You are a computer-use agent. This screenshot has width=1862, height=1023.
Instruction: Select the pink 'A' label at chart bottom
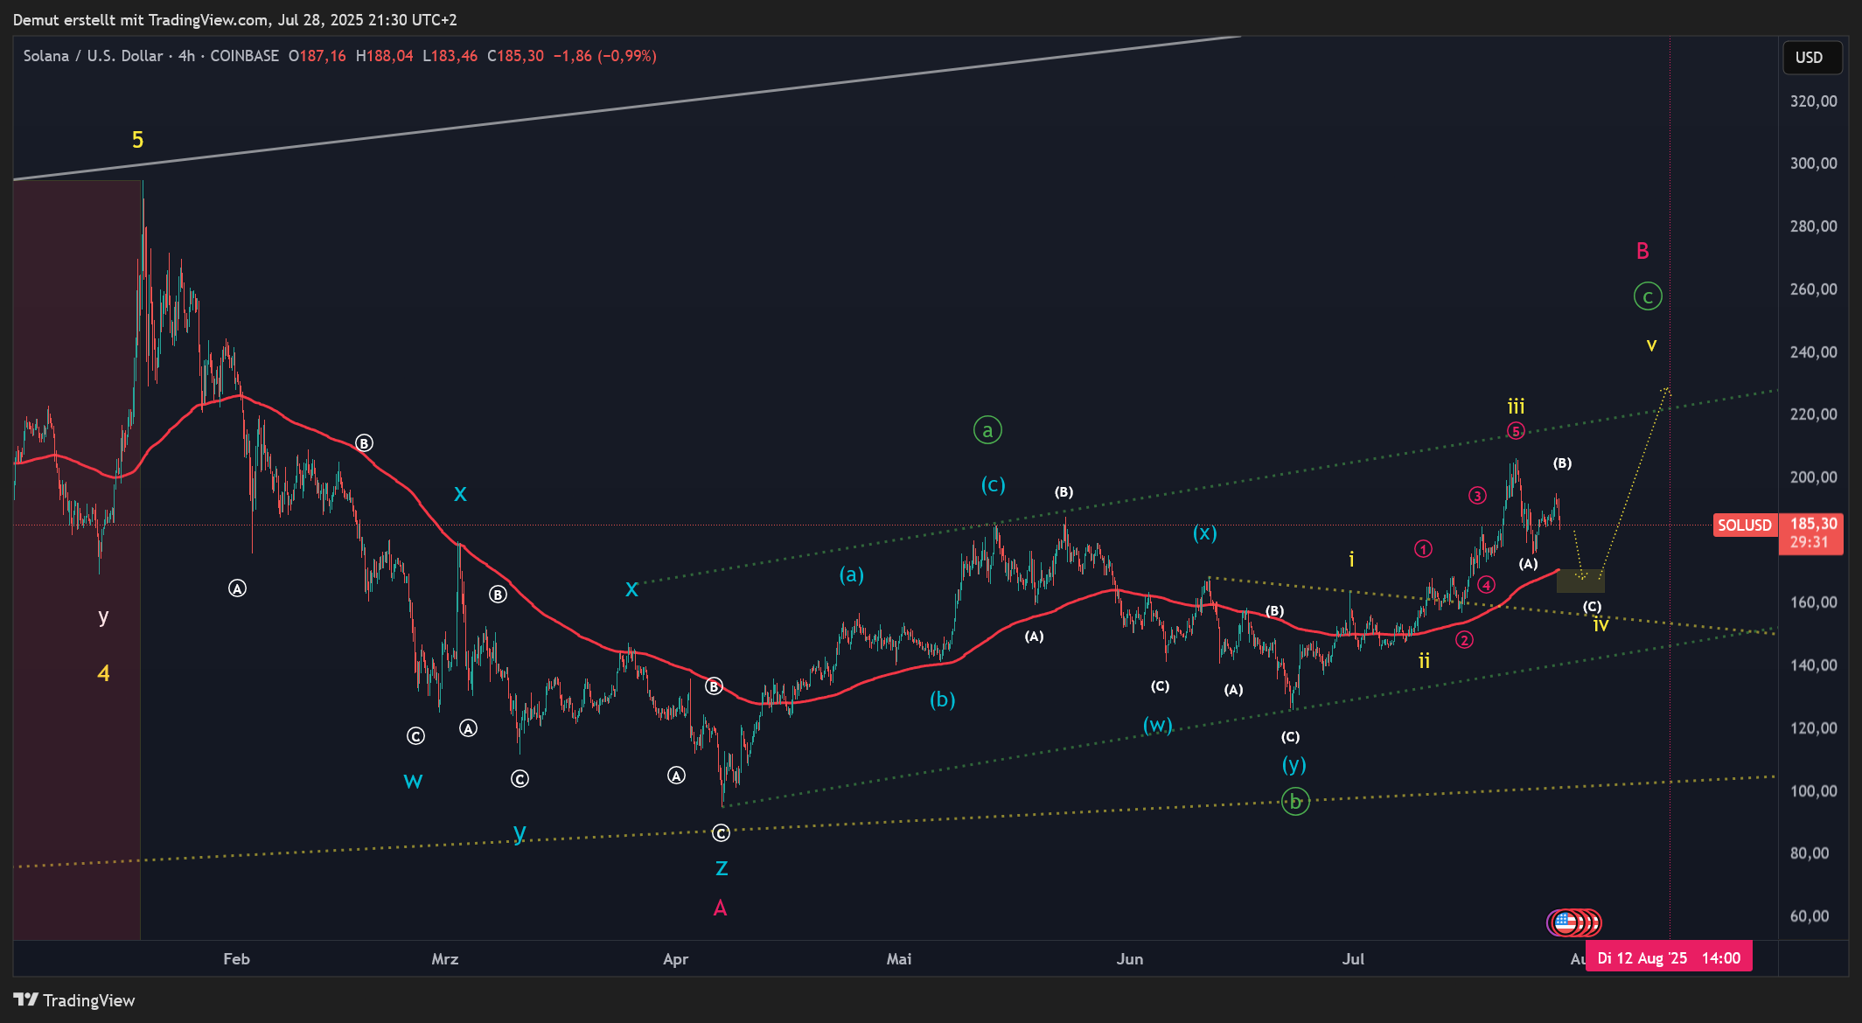tap(720, 908)
